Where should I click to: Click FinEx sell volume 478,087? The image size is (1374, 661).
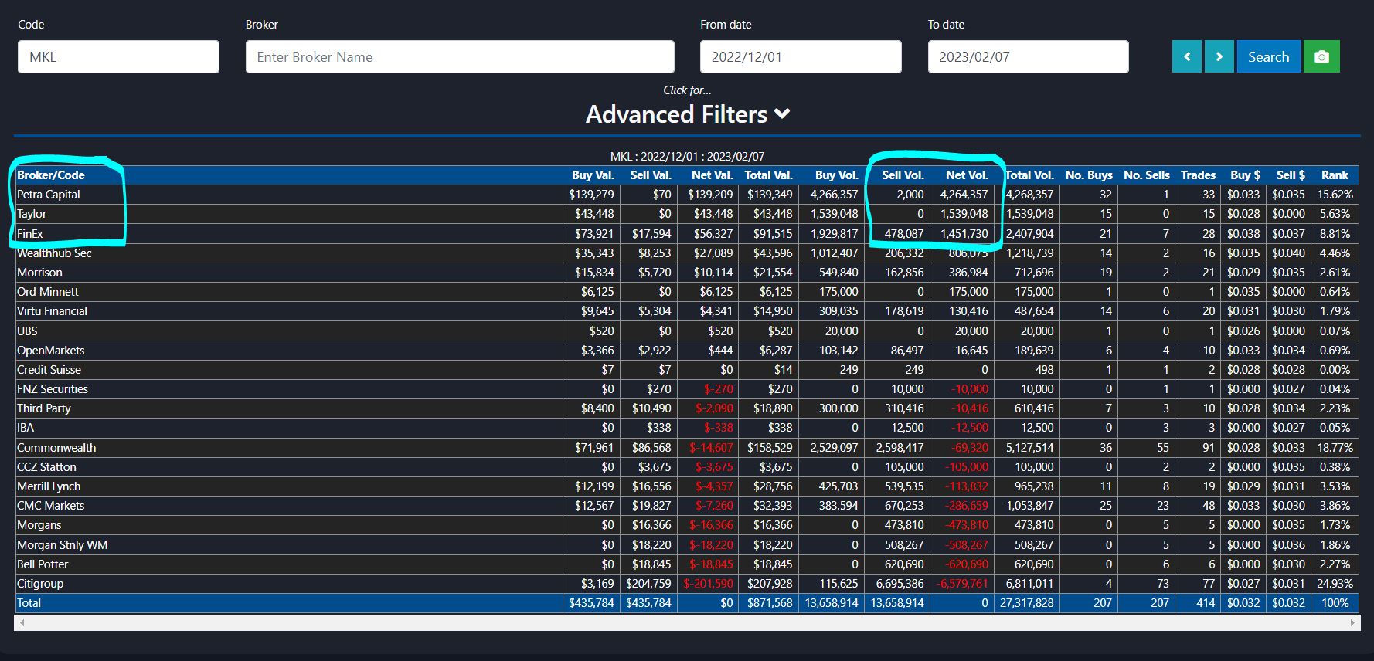pos(904,234)
